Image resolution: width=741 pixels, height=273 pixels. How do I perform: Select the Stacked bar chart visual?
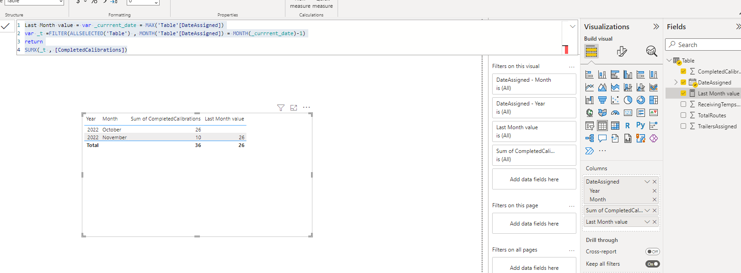589,74
